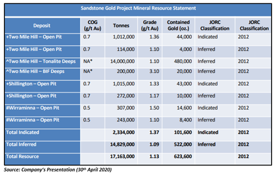
Task: Click the 17,163,000 total tonnes value
Action: (122, 156)
